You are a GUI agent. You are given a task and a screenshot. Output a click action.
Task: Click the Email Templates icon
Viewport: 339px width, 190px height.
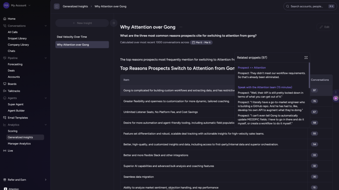point(5,118)
